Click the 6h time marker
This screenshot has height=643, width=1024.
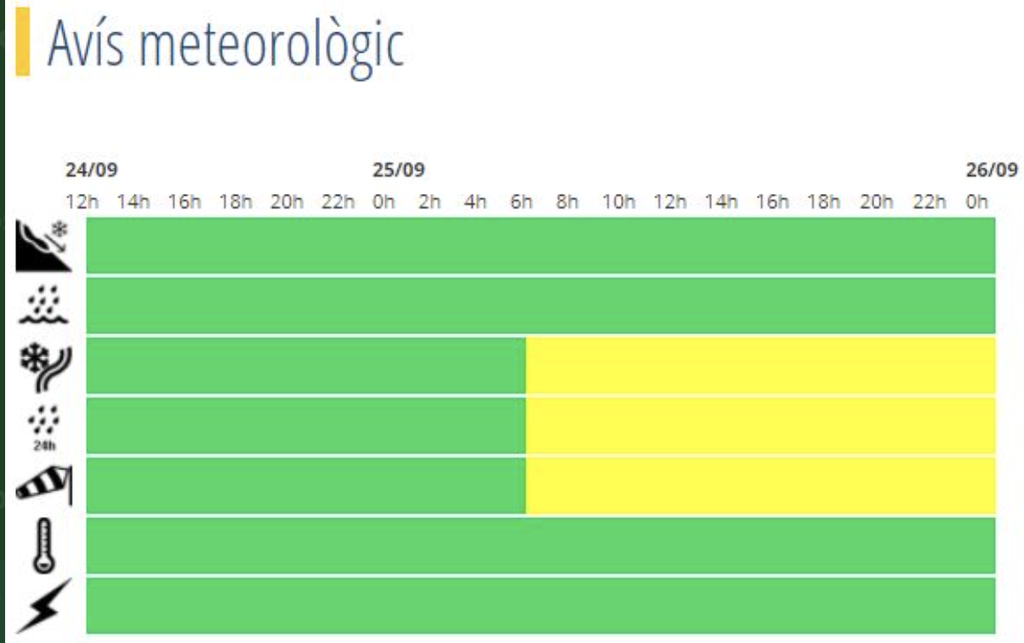521,202
